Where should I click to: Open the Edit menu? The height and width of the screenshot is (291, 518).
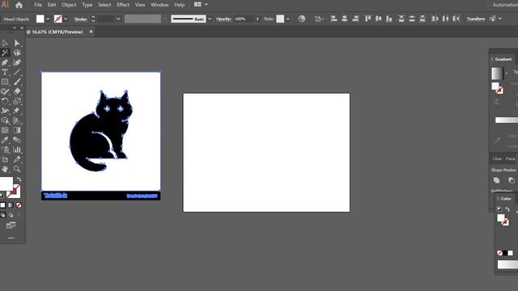52,5
